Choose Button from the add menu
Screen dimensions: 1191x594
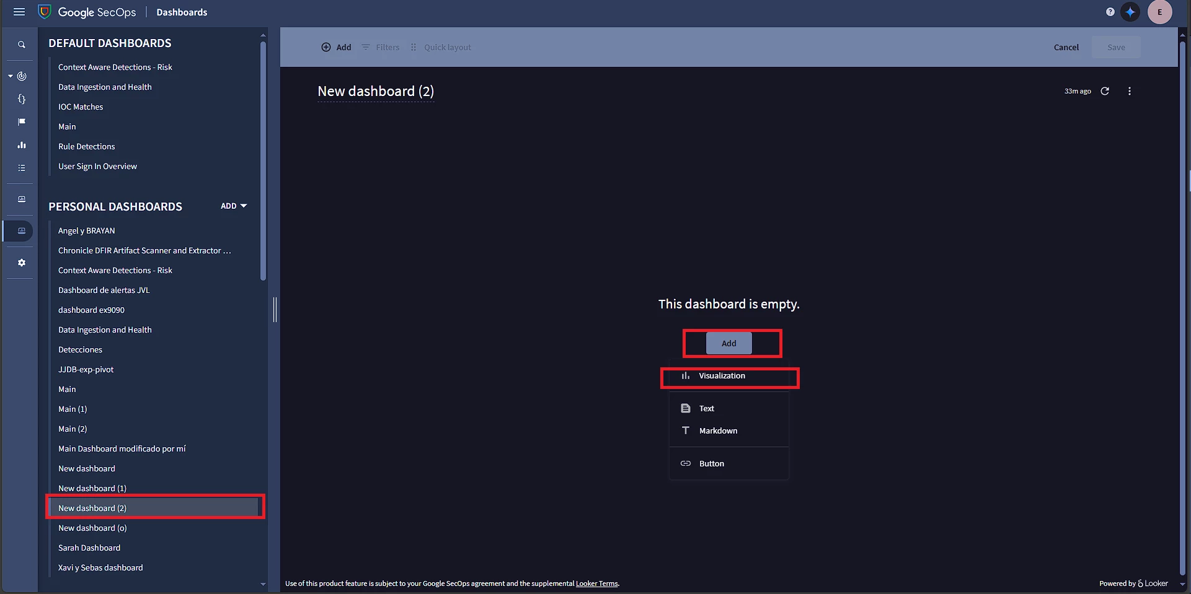(x=729, y=463)
